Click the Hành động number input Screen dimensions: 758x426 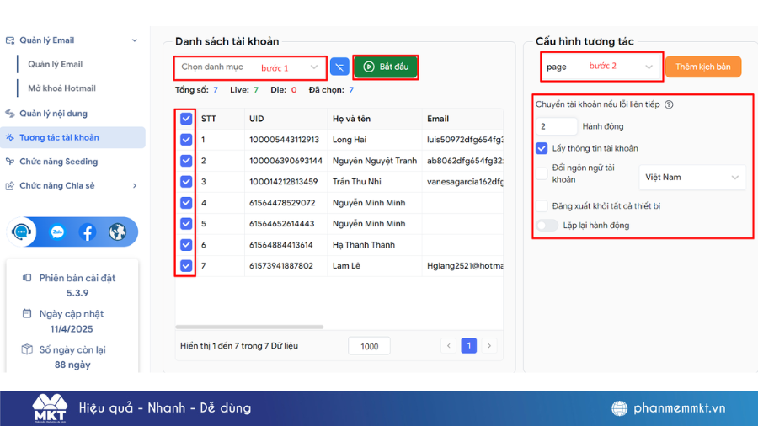557,126
